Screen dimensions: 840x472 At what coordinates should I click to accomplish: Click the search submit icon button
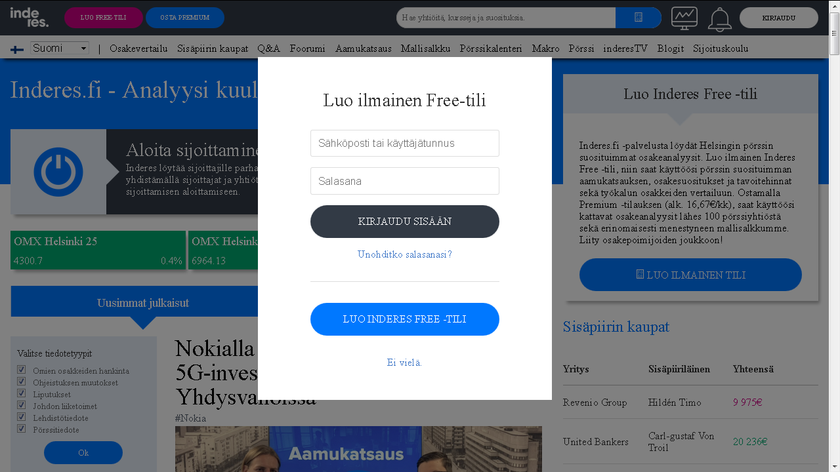tap(638, 18)
